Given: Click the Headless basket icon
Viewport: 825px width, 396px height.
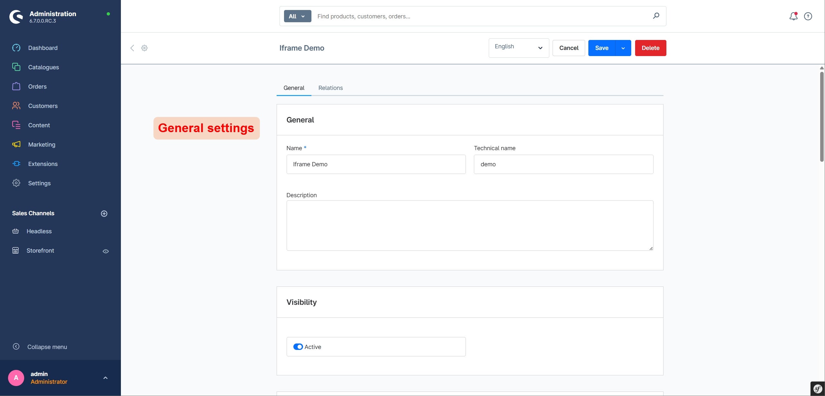Looking at the screenshot, I should pos(15,231).
